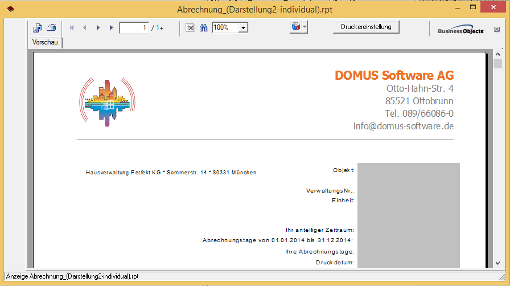Click the application icon in title bar
510x286 pixels.
(x=10, y=9)
